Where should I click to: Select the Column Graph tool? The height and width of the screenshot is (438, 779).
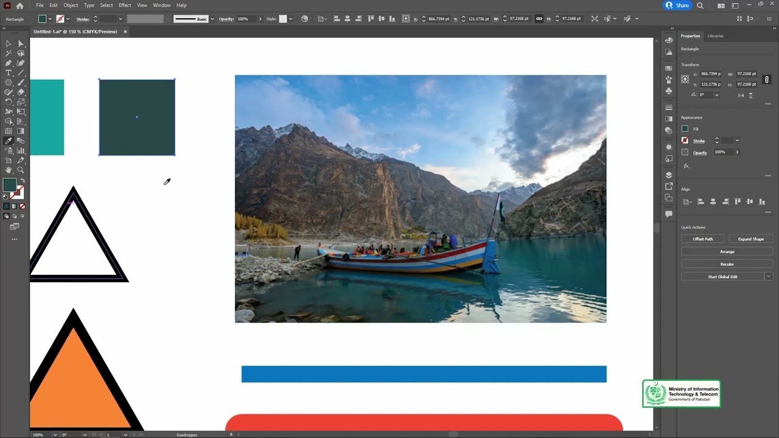coord(21,150)
